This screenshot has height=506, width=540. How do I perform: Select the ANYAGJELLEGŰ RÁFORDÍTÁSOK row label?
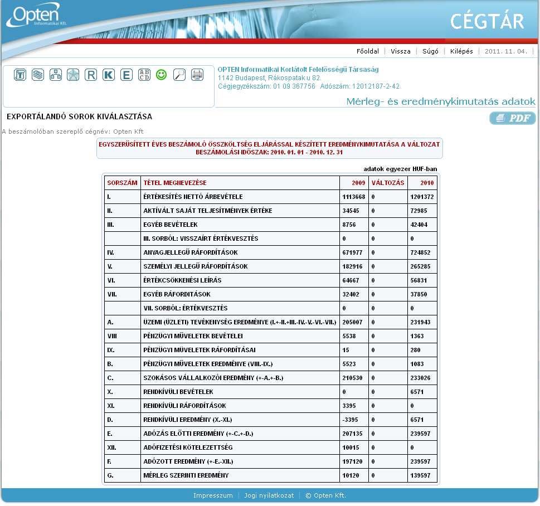191,252
